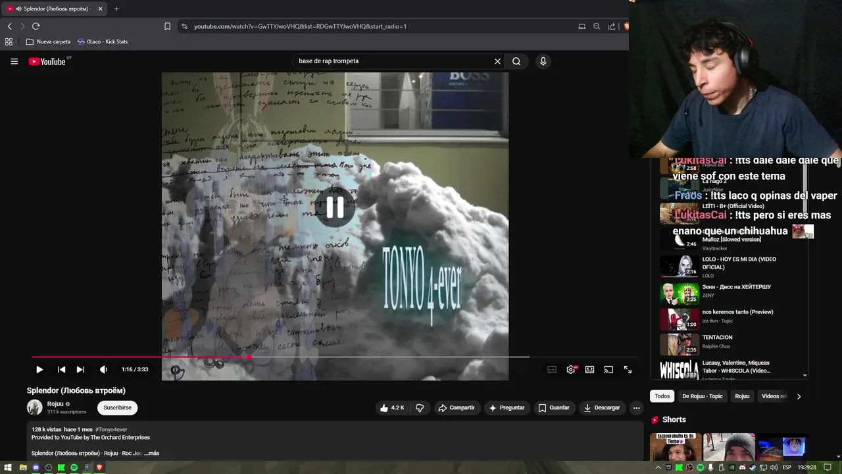The image size is (842, 474).
Task: Open the Windows Start menu
Action: click(9, 467)
